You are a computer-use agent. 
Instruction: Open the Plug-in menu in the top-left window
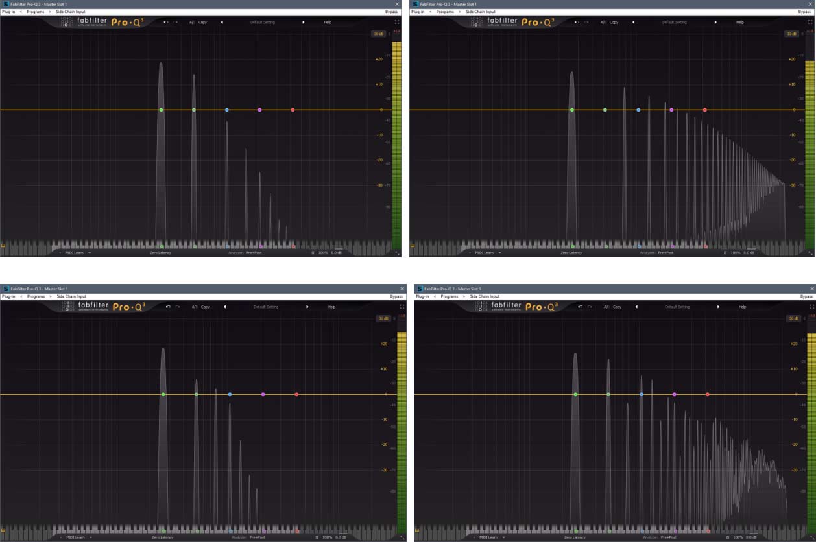pyautogui.click(x=8, y=12)
